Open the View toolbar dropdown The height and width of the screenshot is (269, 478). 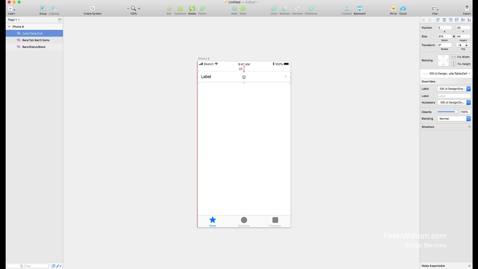pyautogui.click(x=435, y=9)
